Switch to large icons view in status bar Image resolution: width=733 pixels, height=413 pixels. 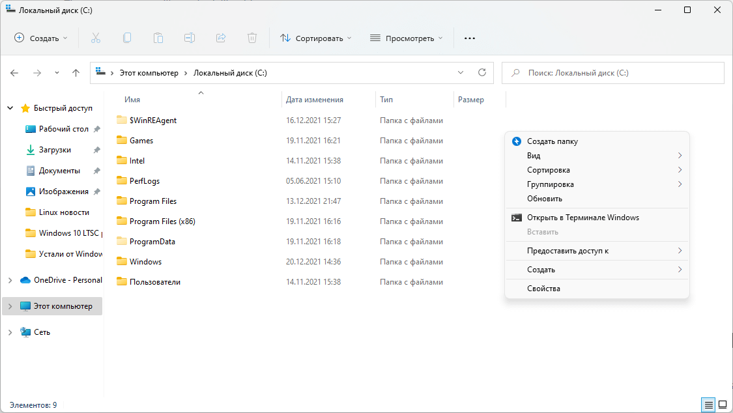tap(723, 405)
